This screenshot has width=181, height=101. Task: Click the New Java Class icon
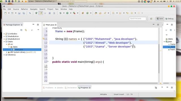87,13
